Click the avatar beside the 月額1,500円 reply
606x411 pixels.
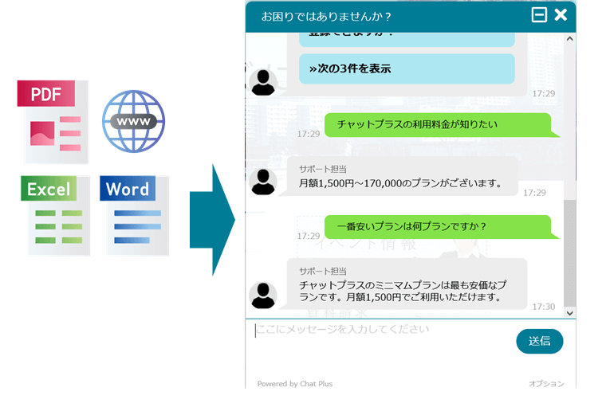point(263,182)
